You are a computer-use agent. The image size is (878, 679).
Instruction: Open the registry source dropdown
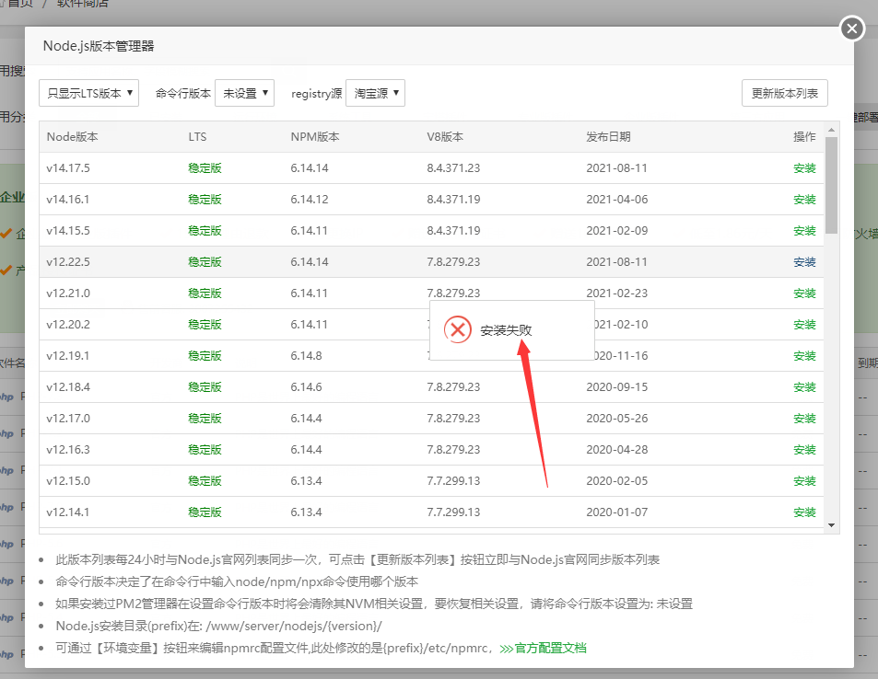coord(375,93)
